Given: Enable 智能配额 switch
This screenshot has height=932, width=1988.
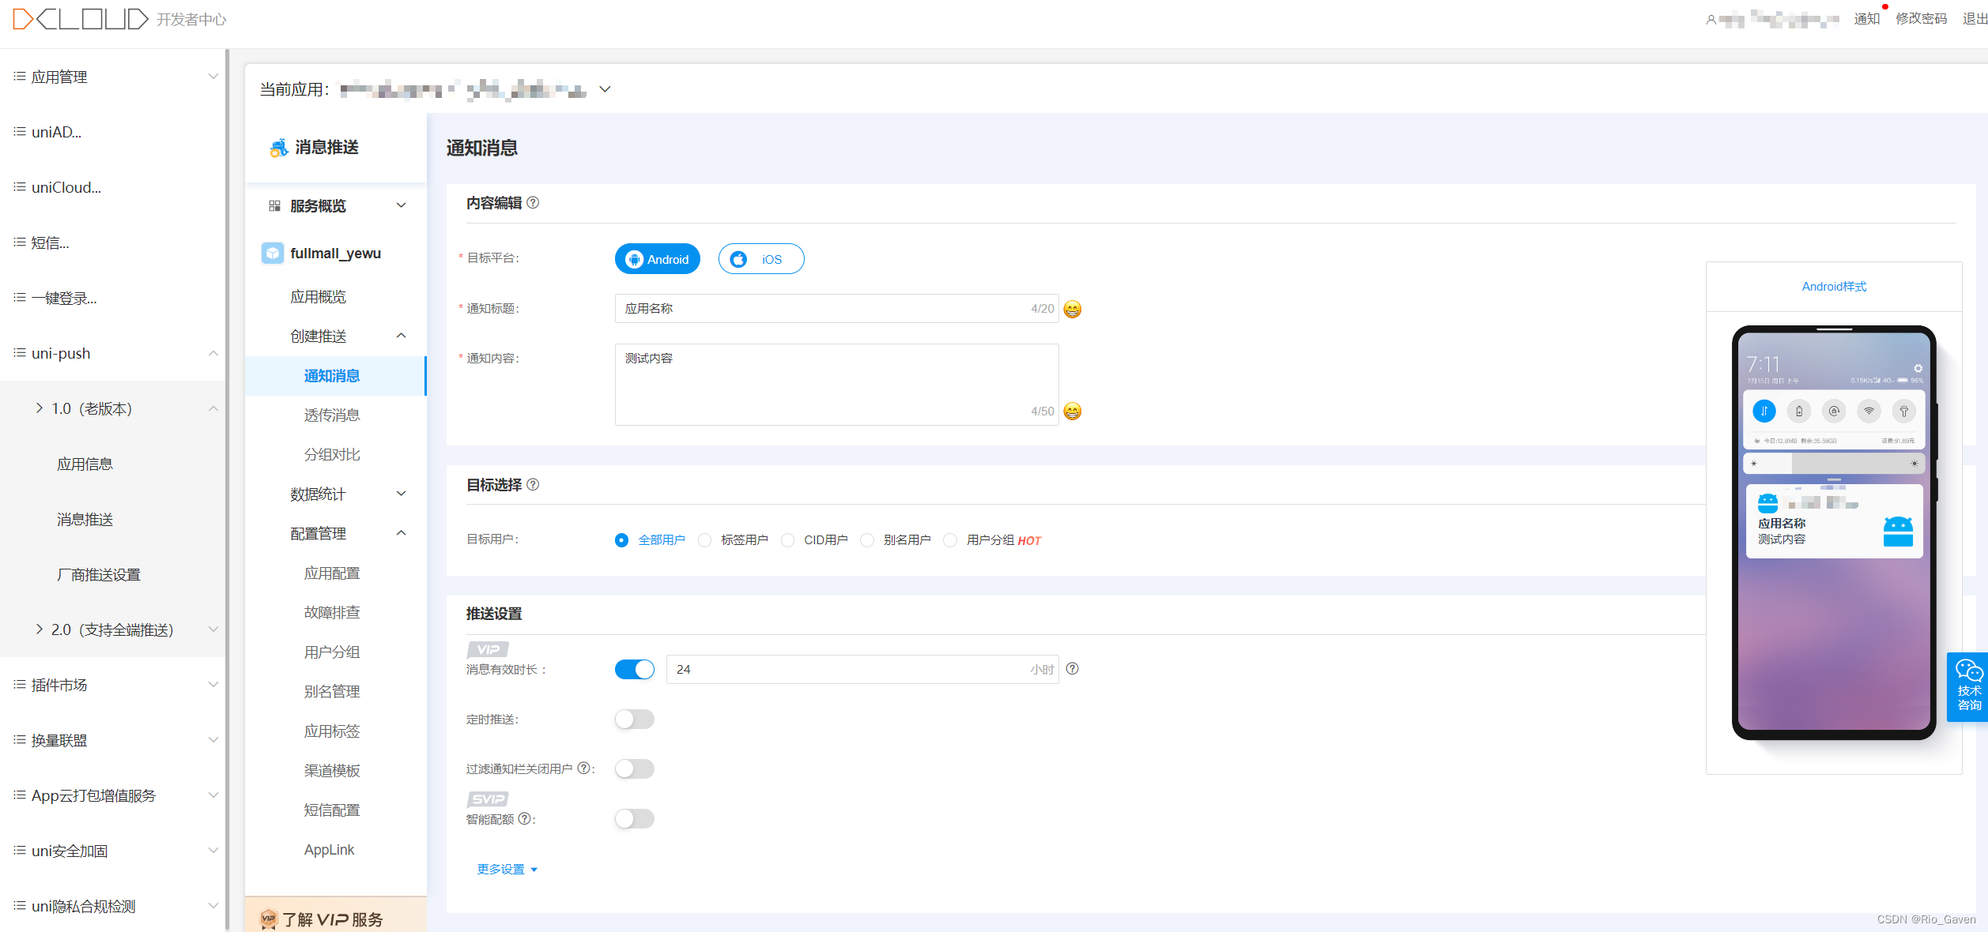Looking at the screenshot, I should point(635,819).
